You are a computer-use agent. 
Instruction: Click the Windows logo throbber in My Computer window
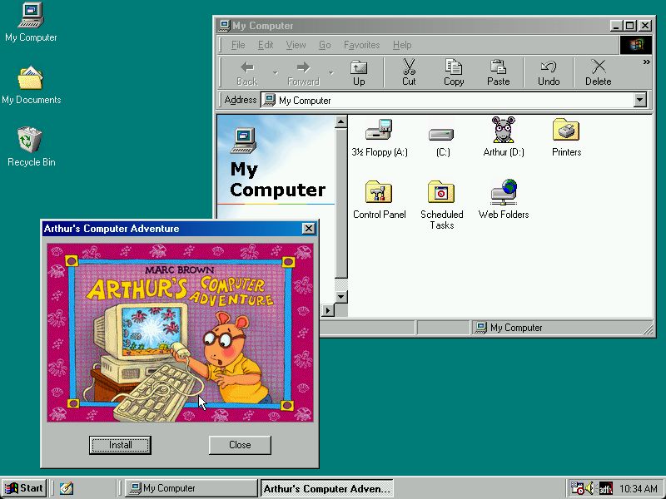point(635,45)
